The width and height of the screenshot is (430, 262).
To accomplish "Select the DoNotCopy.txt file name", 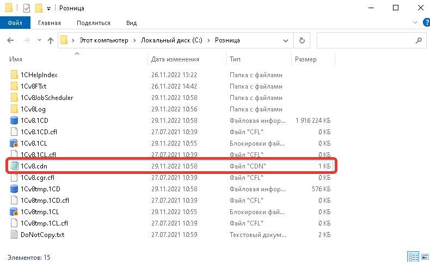I will tap(42, 235).
